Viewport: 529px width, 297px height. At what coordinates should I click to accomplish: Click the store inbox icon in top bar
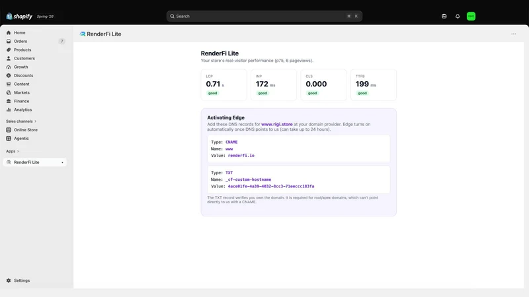coord(444,16)
